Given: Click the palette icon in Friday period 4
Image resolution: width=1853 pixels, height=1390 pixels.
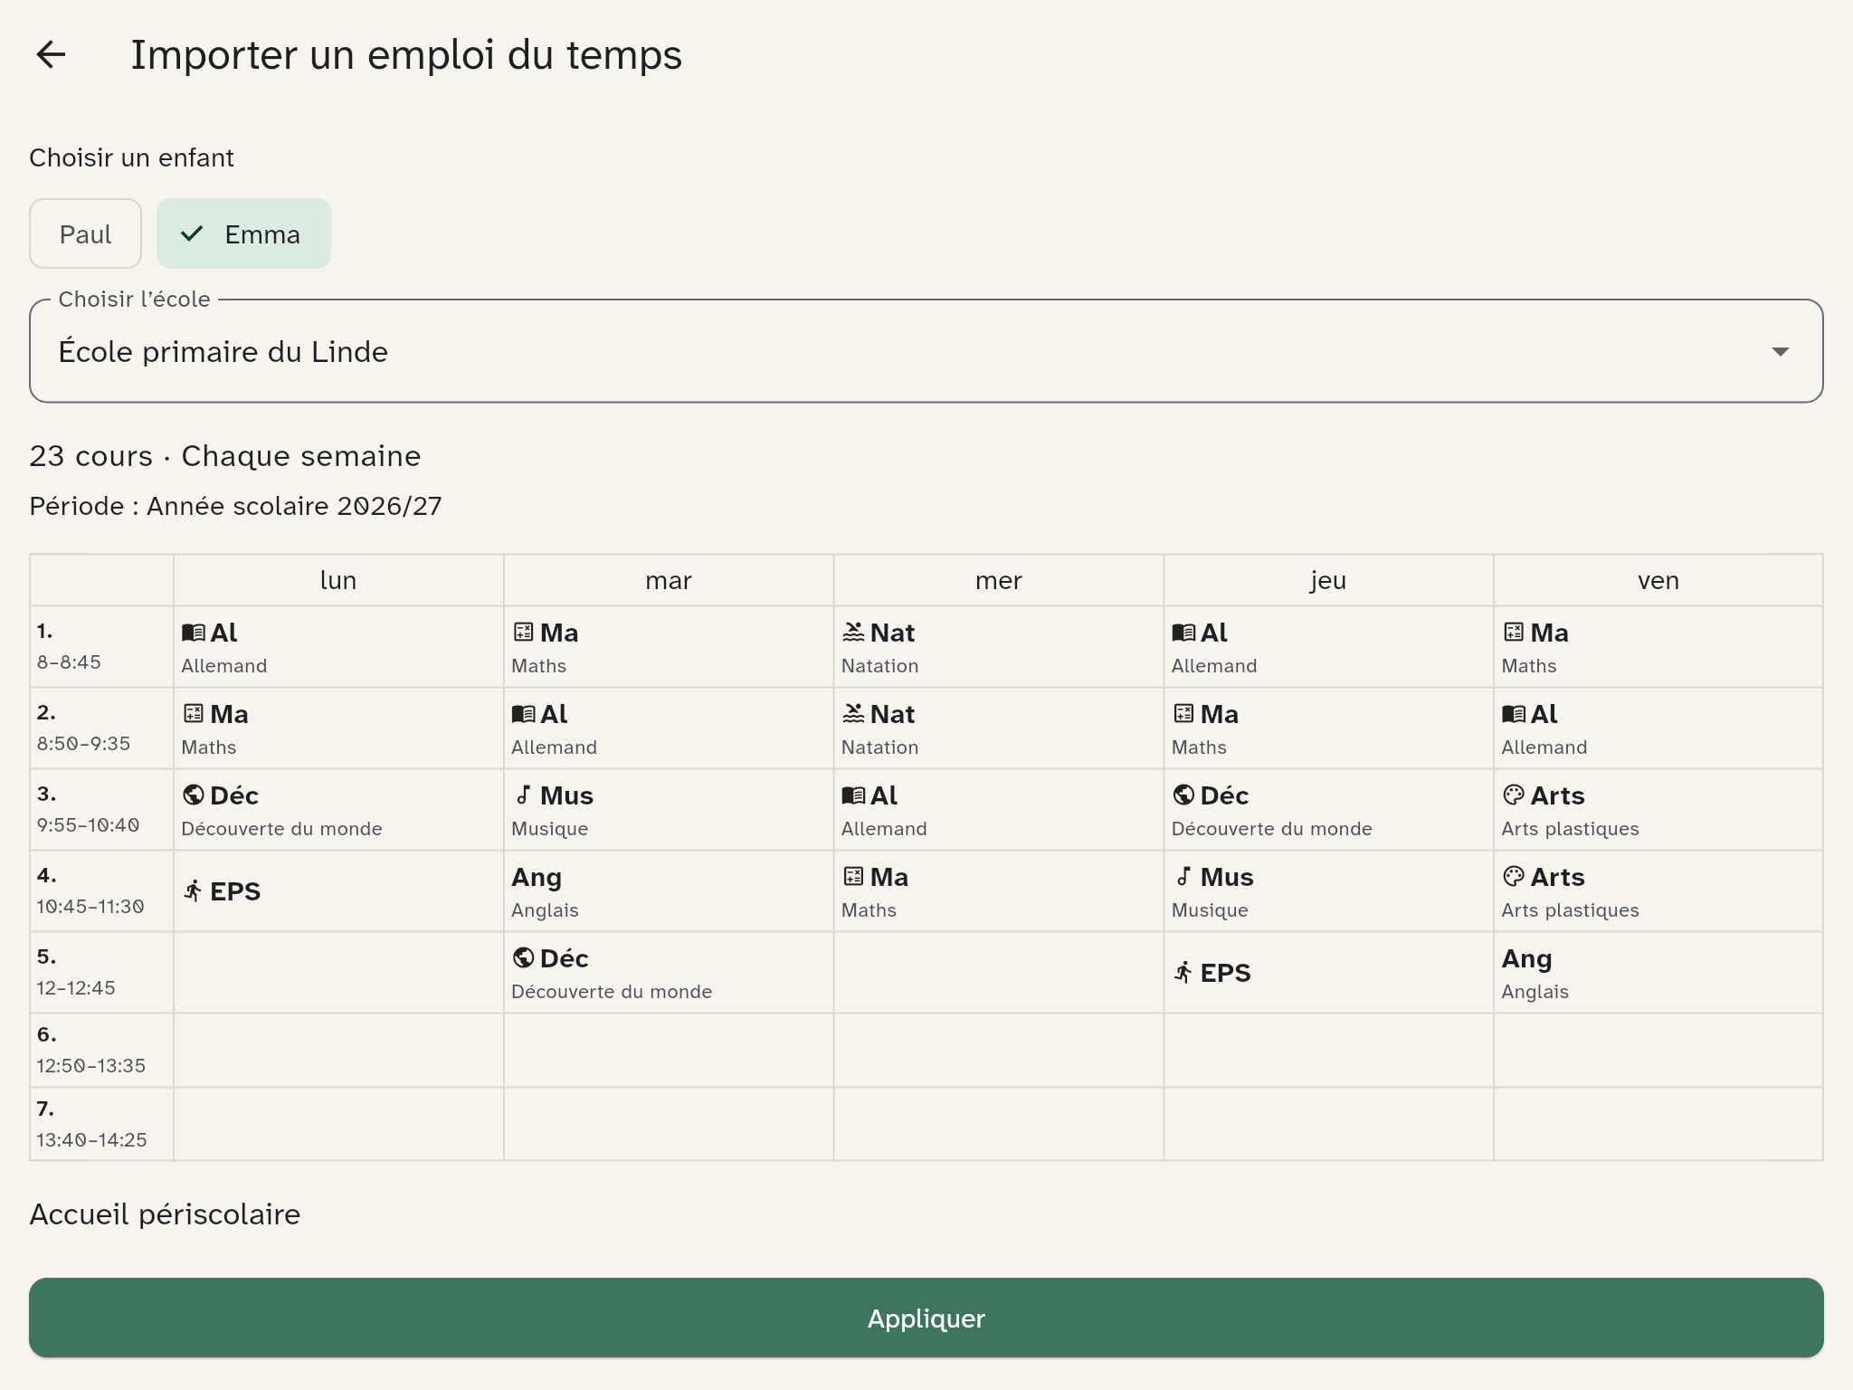Looking at the screenshot, I should pyautogui.click(x=1514, y=877).
